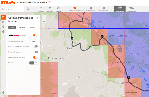This screenshot has height=97, width=149.
Task: Click the Jouy-sur-Eure map label
Action: [128, 83]
